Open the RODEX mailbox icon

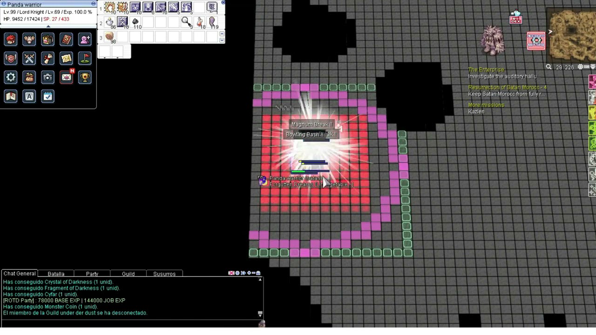[516, 18]
